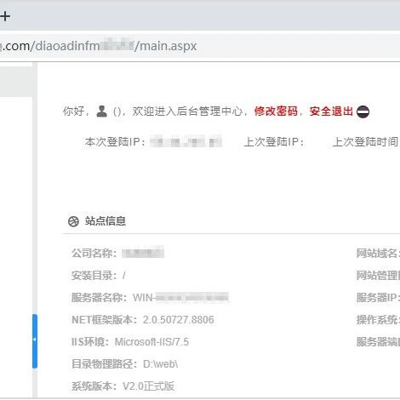Select 目录物理路径 value D:\web\

point(160,364)
